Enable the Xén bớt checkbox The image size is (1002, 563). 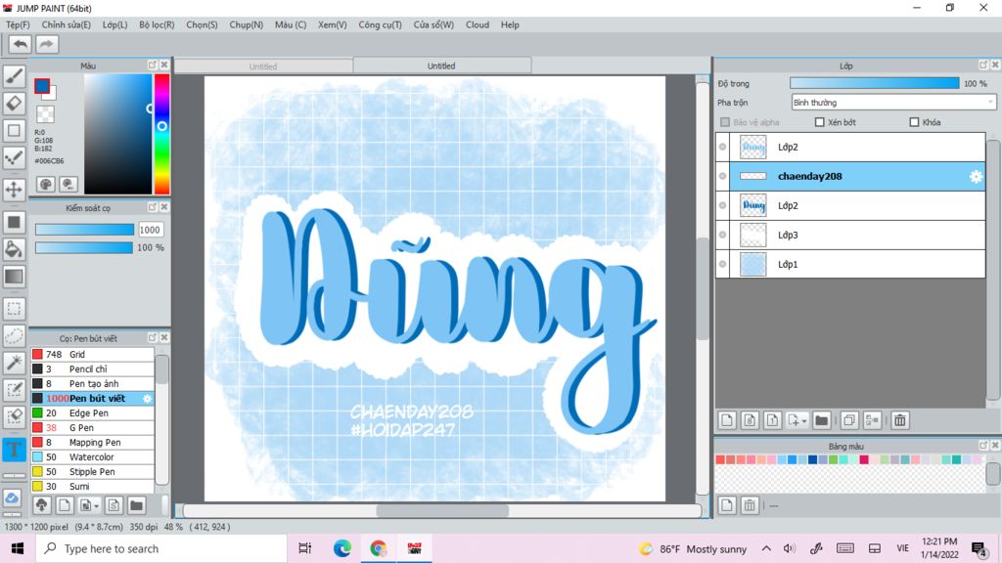coord(820,122)
